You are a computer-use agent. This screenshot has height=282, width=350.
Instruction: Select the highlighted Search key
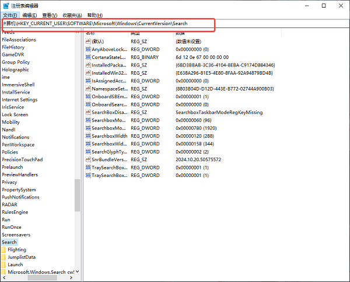9,242
